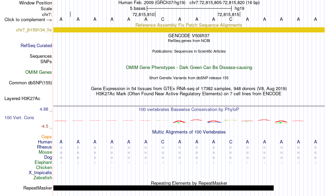
Task: Click 'Short Genetic Variants from dbSNP release 155'
Action: point(189,78)
